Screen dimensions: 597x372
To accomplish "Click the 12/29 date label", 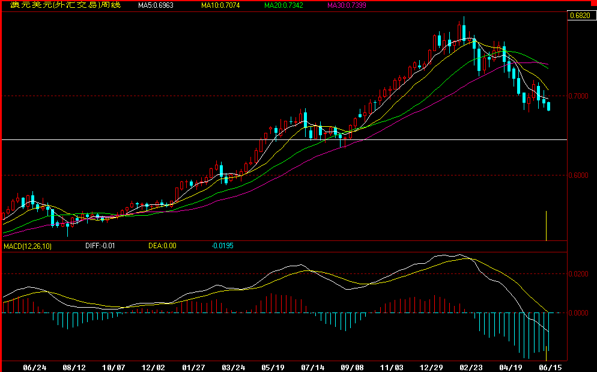I will (431, 367).
